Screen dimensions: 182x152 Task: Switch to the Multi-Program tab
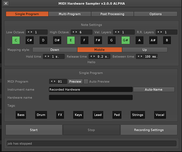(70, 14)
